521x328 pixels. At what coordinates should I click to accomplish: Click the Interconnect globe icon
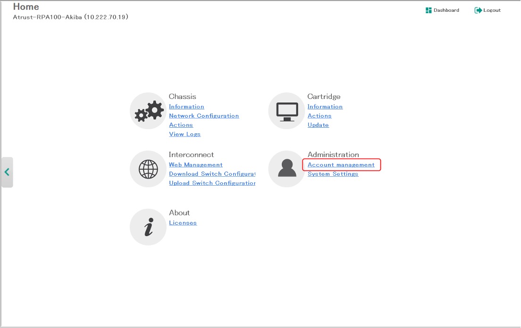click(148, 169)
